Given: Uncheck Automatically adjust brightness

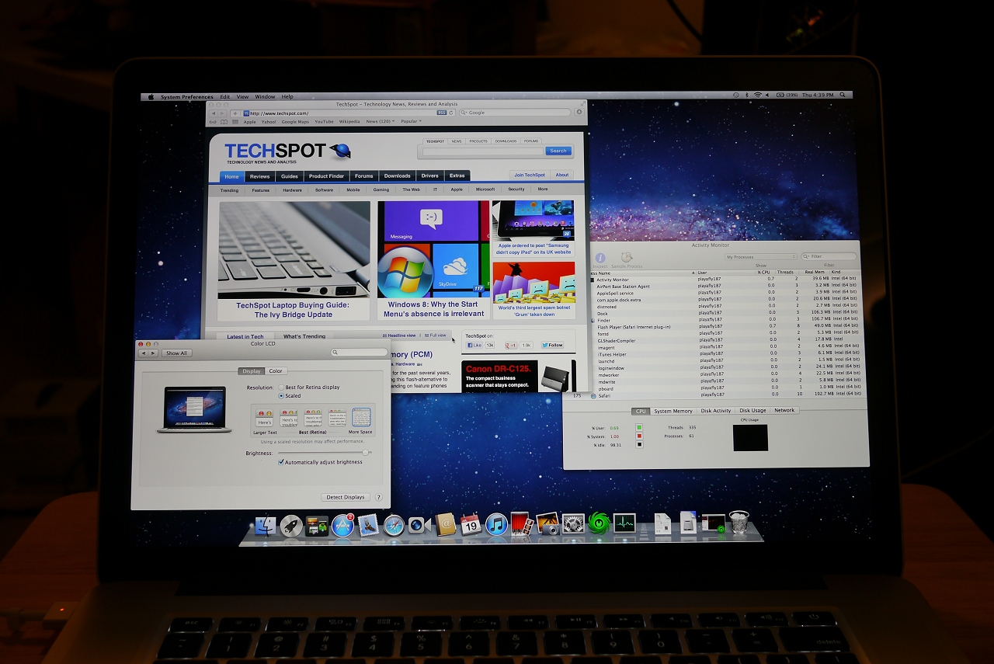Looking at the screenshot, I should (x=281, y=462).
